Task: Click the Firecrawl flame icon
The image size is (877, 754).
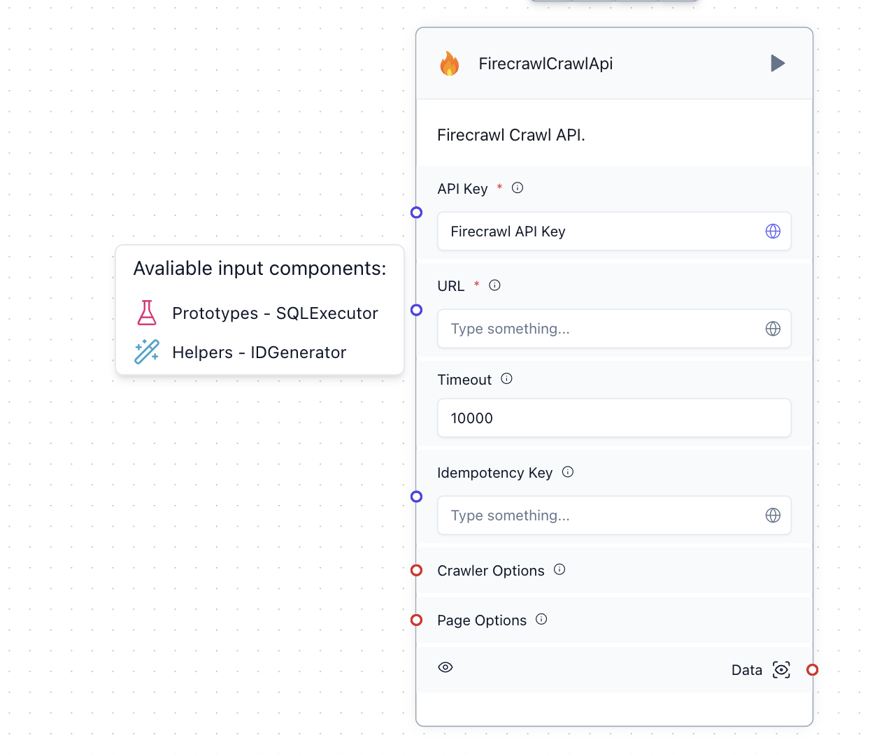Action: pos(450,64)
